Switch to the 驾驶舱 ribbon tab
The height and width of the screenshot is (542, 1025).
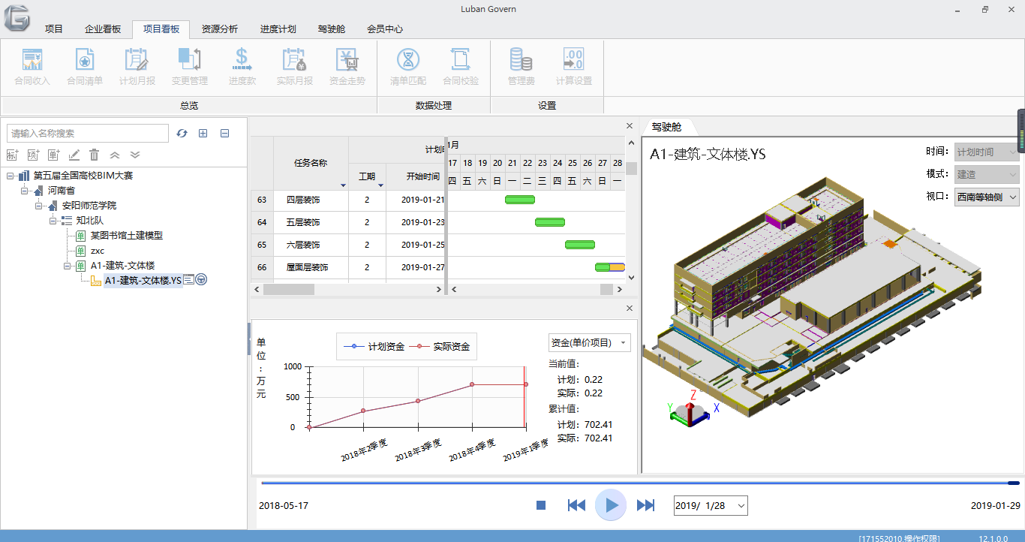click(332, 29)
